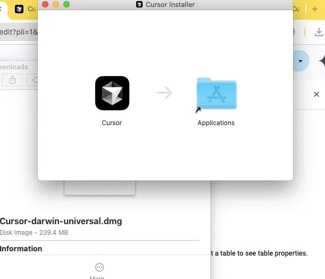Minimize the Cursor Installer window
This screenshot has height=279, width=325.
56,4
